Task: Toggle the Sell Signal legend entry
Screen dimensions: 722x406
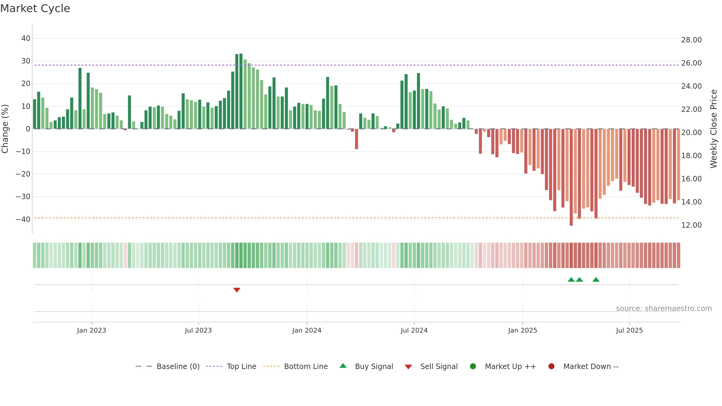Action: pyautogui.click(x=431, y=366)
